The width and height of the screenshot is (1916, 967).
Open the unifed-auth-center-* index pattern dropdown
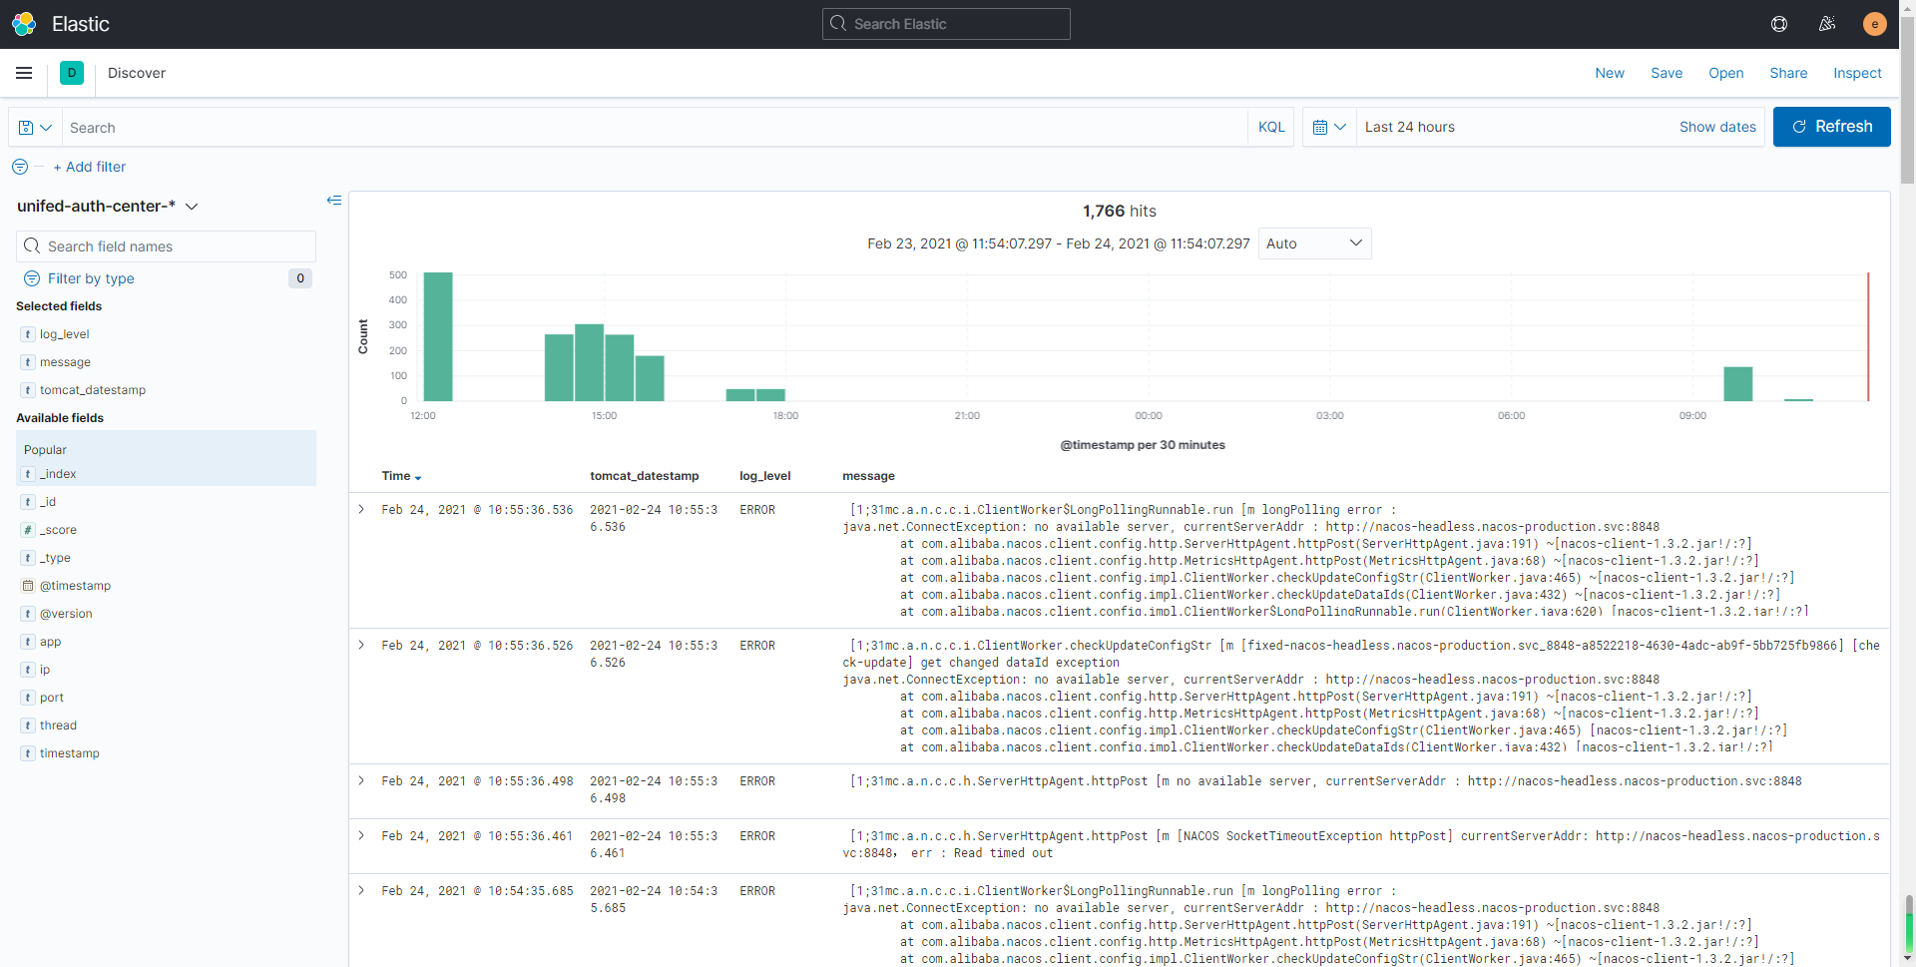pos(108,206)
